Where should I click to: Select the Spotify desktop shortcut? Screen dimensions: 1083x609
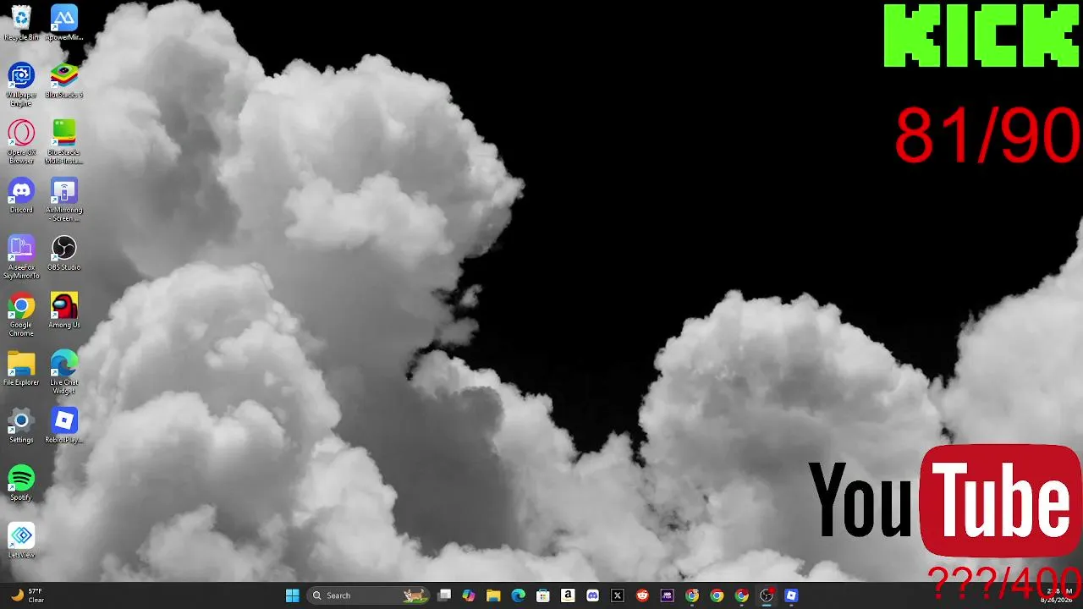(x=21, y=483)
